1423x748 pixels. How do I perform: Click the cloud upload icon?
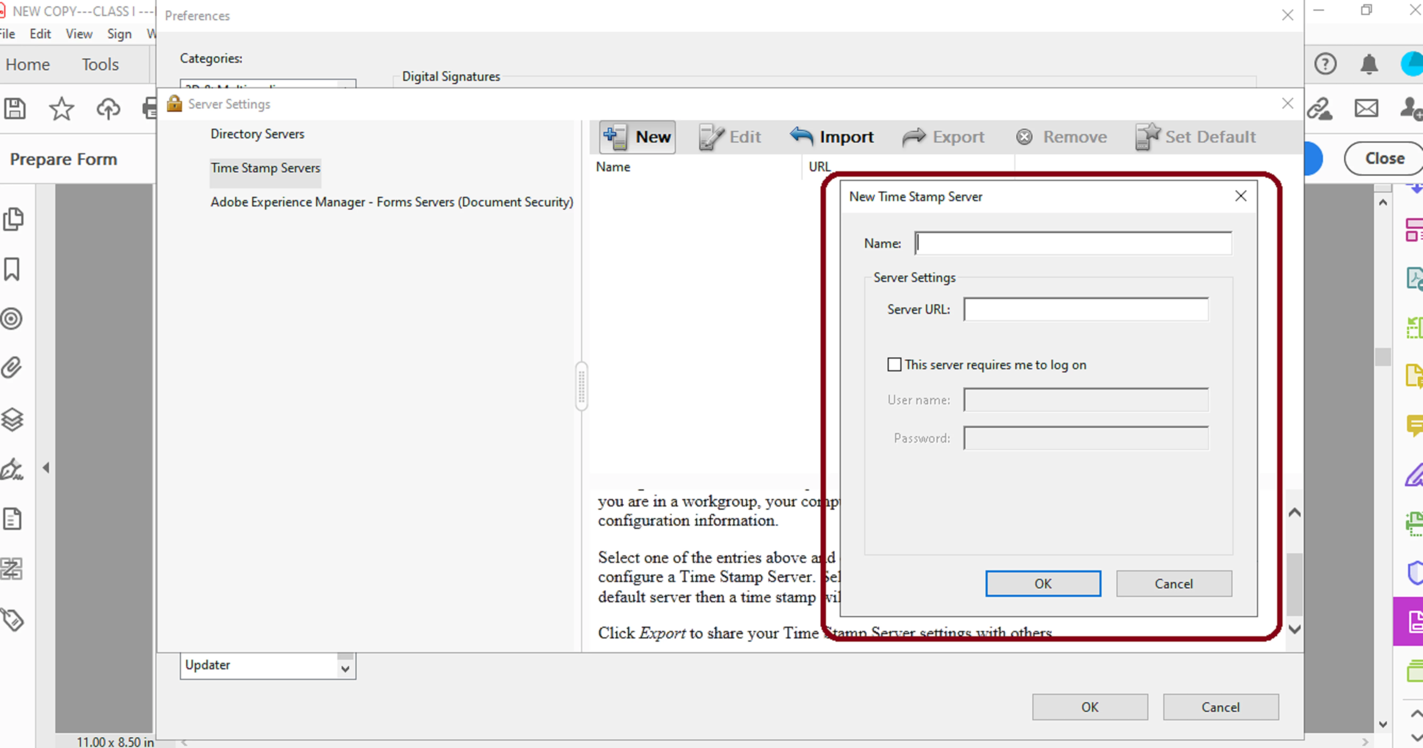coord(108,108)
